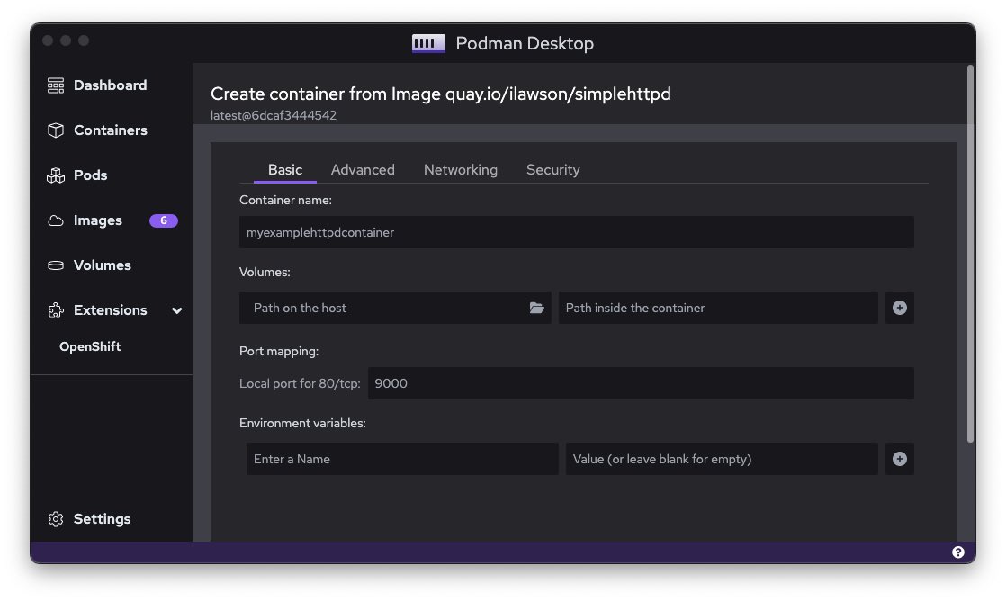Click the Extensions puzzle piece icon
Screen dimensions: 1006x601
click(56, 310)
